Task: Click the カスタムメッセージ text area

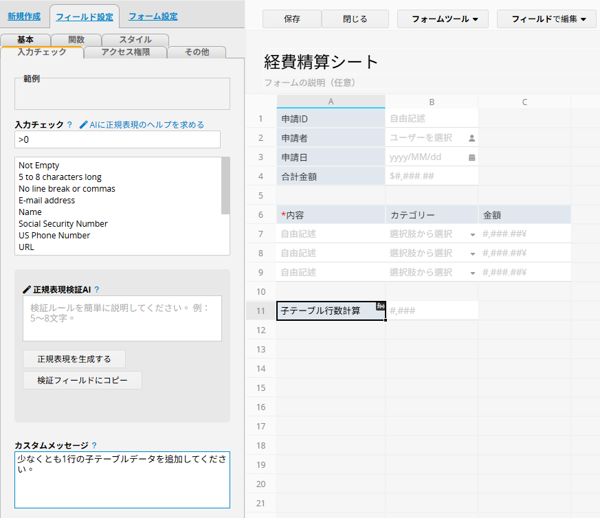Action: (x=122, y=479)
